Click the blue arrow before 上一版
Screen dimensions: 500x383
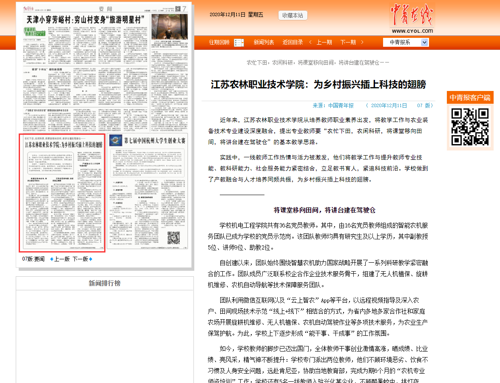pos(51,259)
